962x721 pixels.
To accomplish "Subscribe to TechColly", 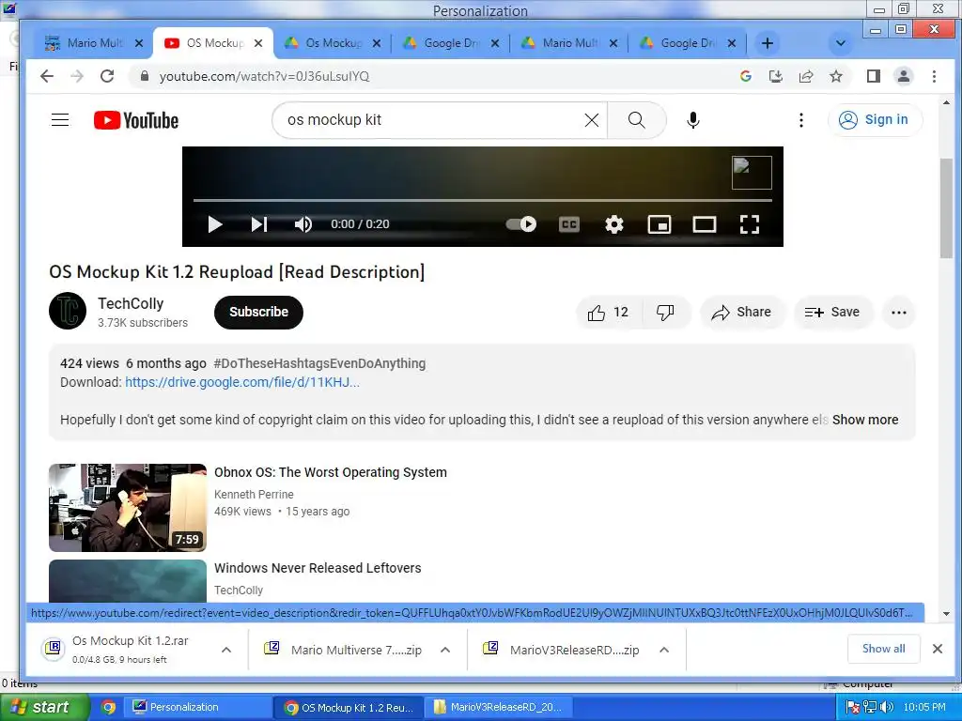I will coord(259,312).
